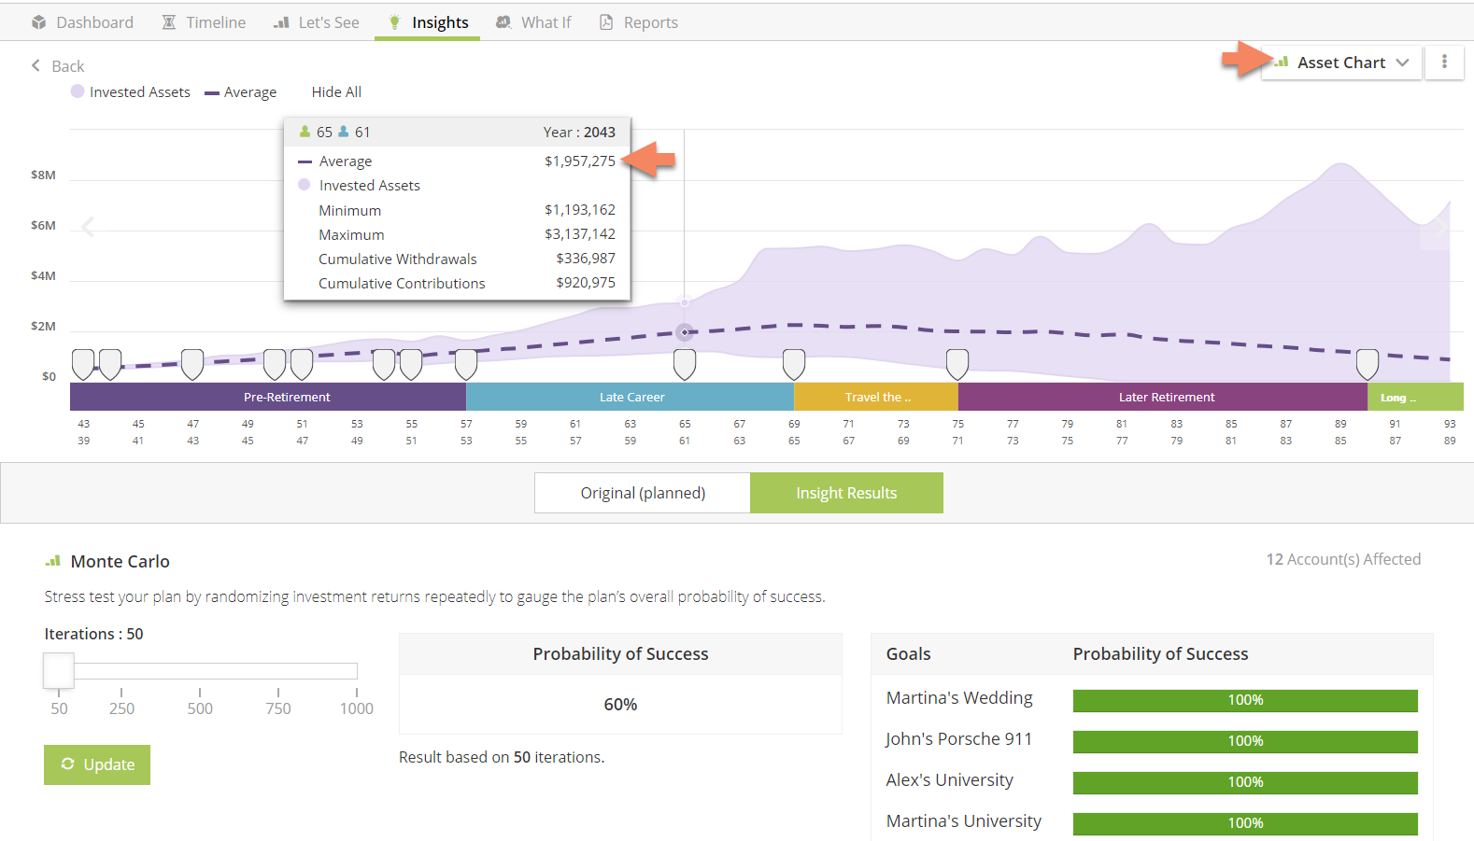Image resolution: width=1474 pixels, height=841 pixels.
Task: Open the Insights tab
Action: tap(428, 22)
